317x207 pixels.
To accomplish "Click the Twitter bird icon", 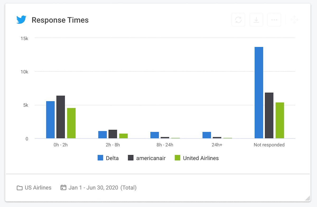I will (21, 19).
